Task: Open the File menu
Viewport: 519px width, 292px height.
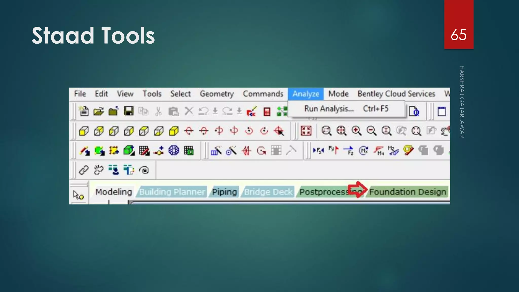Action: click(80, 94)
